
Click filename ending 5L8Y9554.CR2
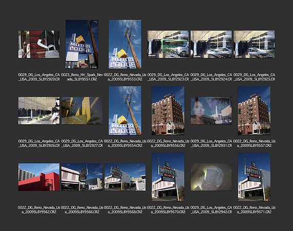125,143
